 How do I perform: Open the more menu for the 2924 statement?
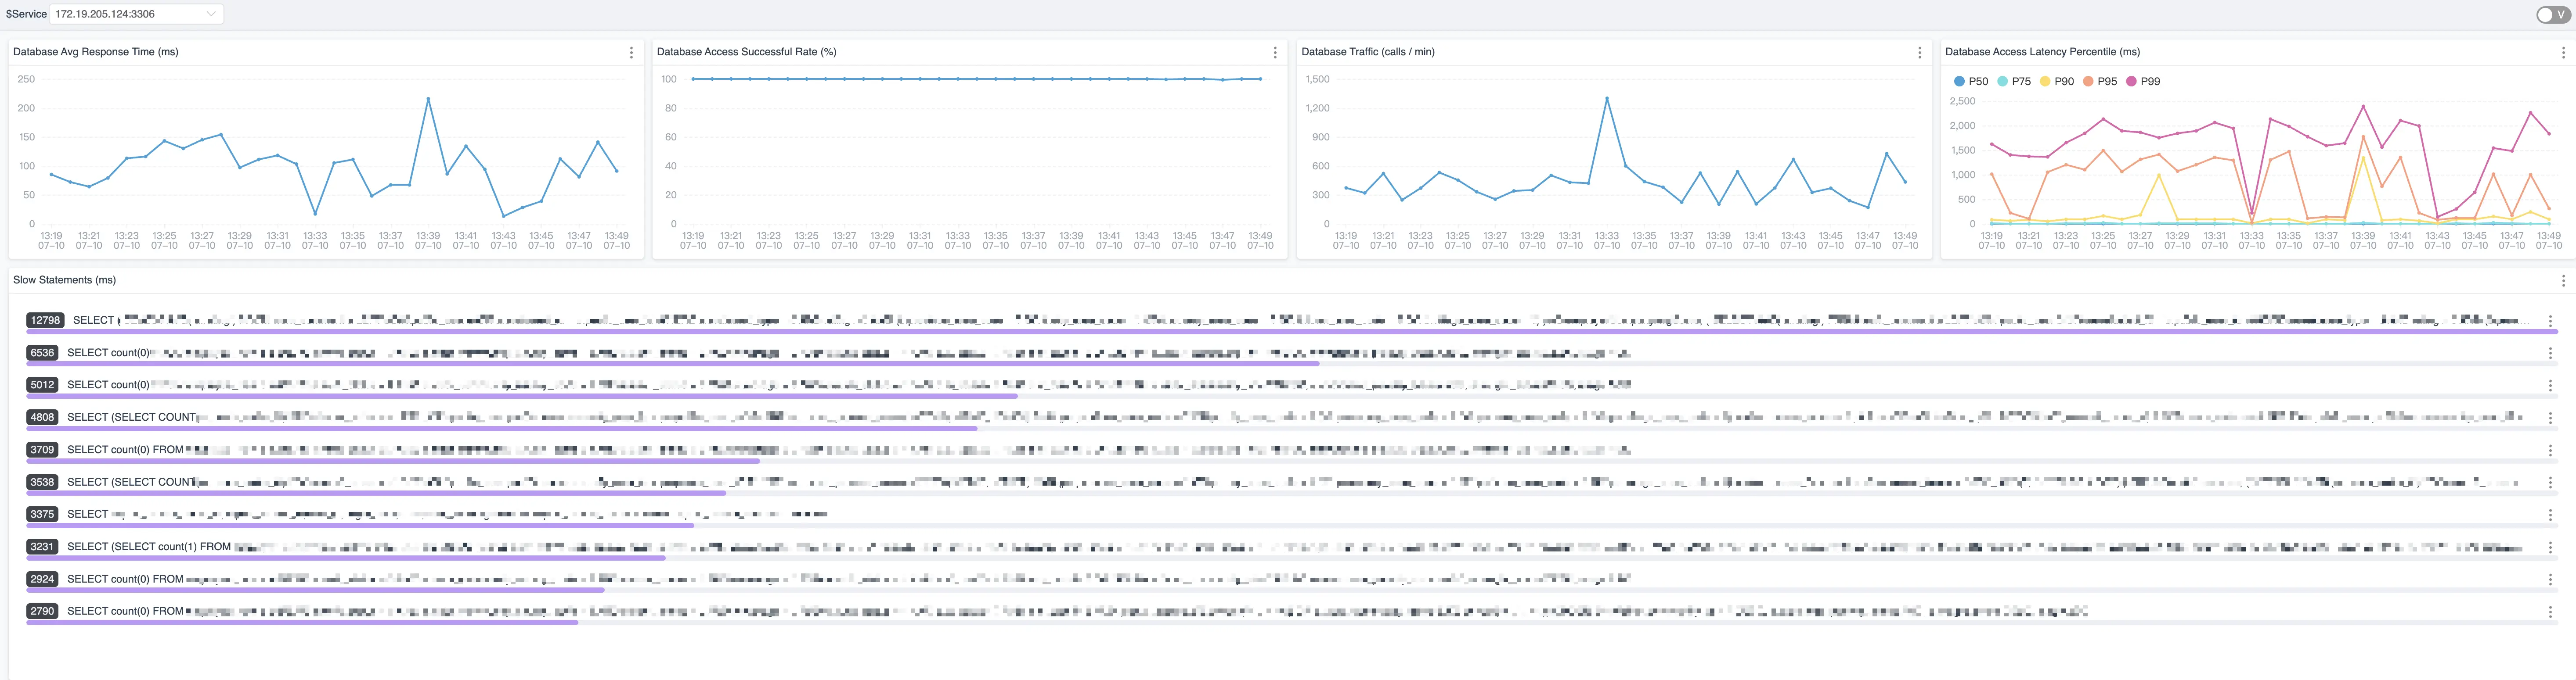coord(2550,579)
